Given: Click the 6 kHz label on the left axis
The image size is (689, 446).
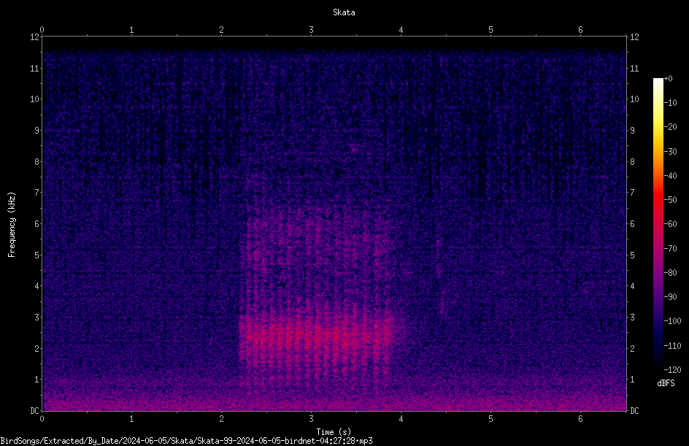Looking at the screenshot, I should pyautogui.click(x=37, y=223).
